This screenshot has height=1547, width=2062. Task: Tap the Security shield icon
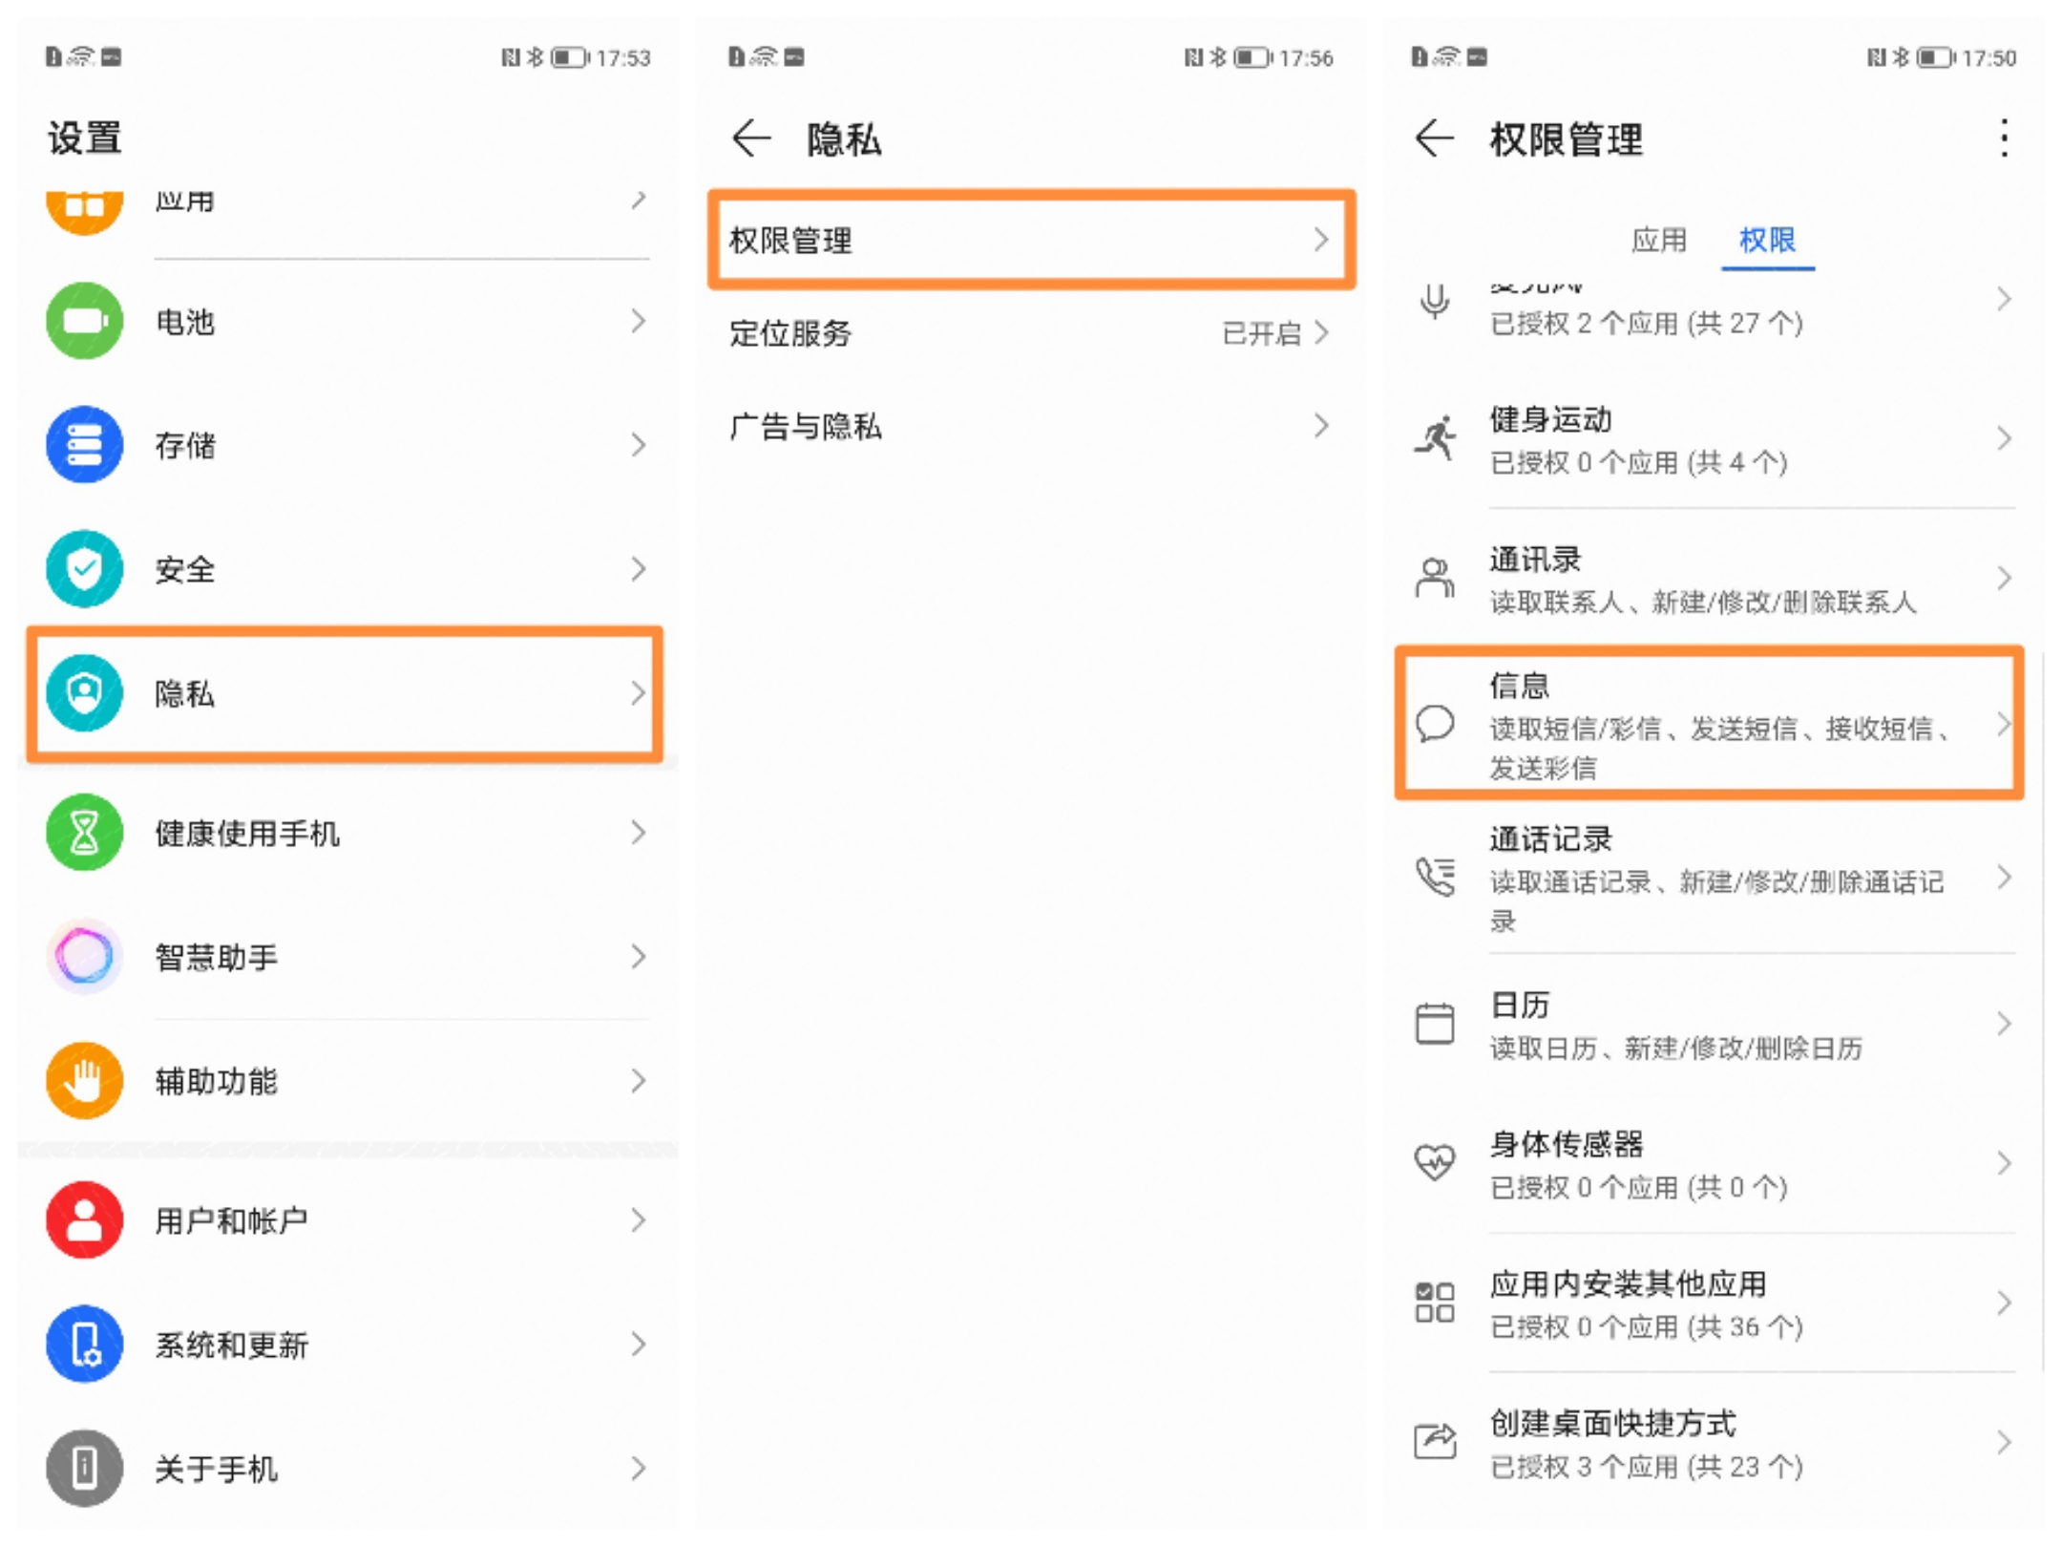coord(84,569)
